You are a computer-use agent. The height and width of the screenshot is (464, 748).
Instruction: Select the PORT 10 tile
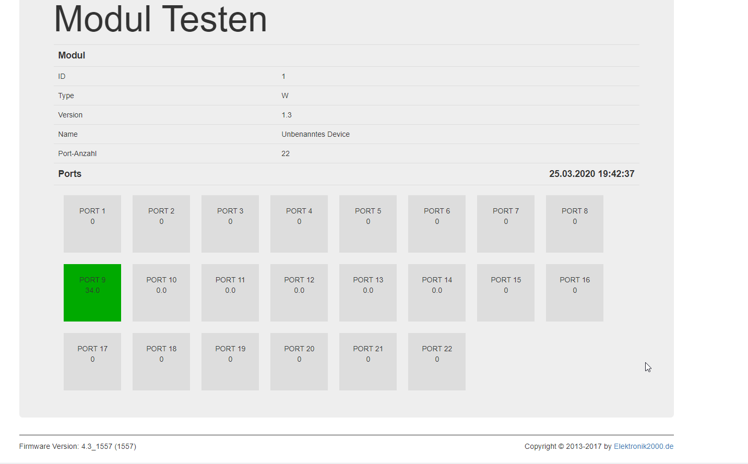click(x=161, y=293)
